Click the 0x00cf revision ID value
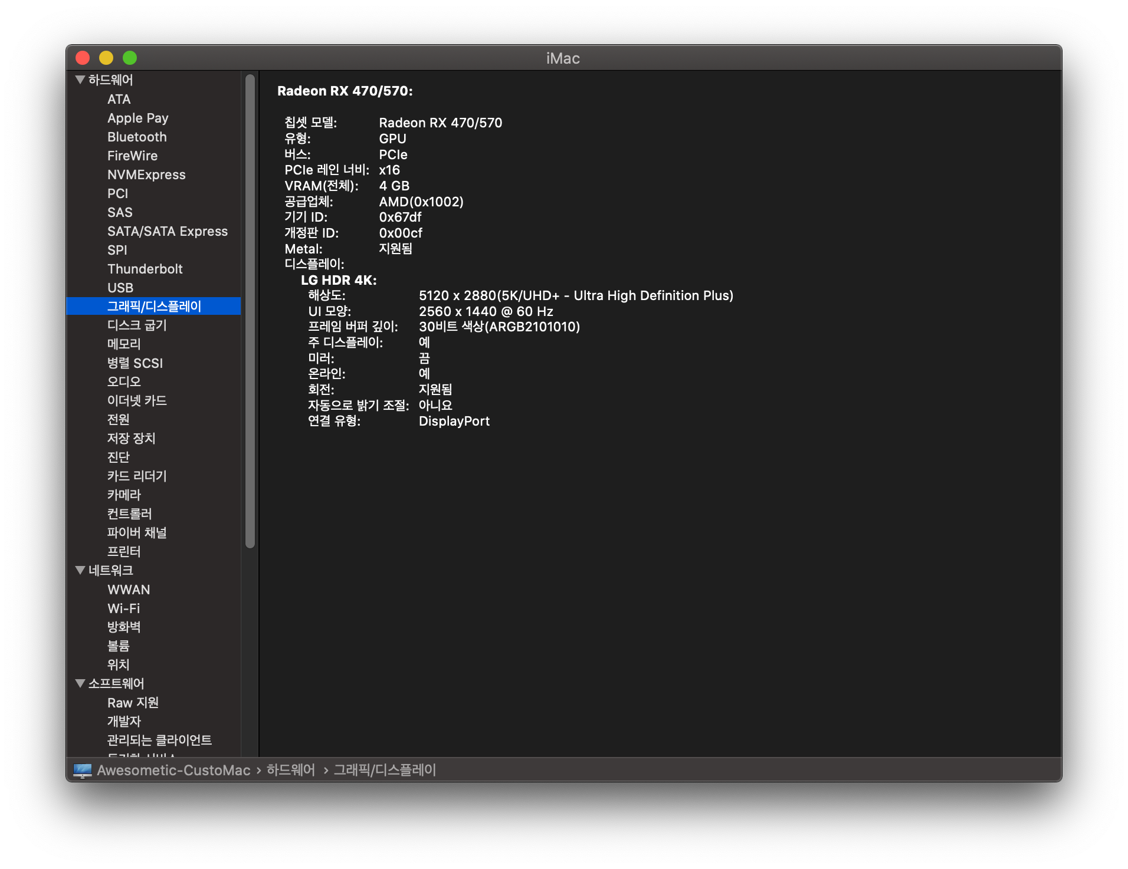 click(x=401, y=233)
